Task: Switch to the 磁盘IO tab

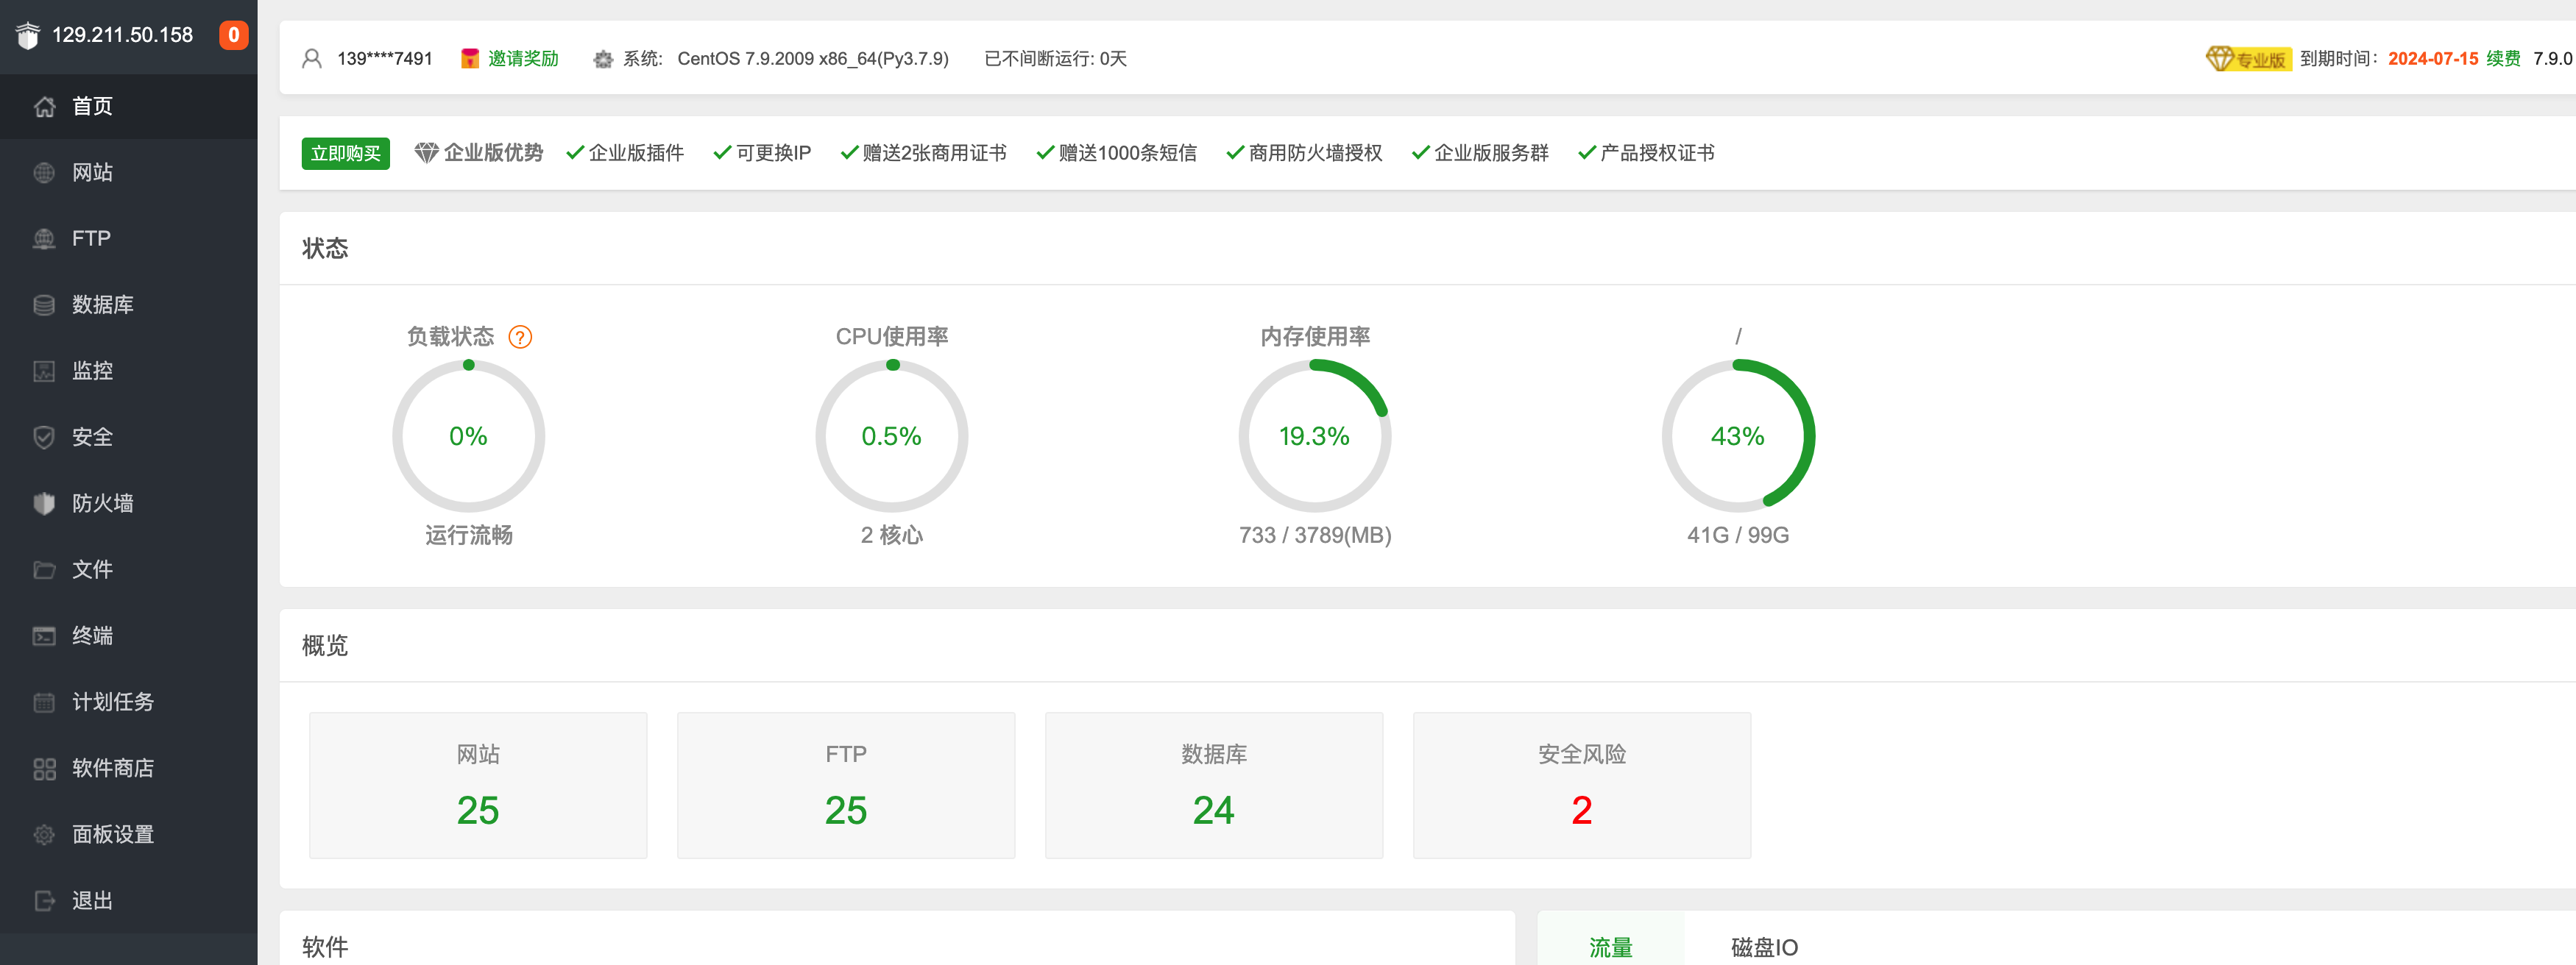Action: [1764, 946]
